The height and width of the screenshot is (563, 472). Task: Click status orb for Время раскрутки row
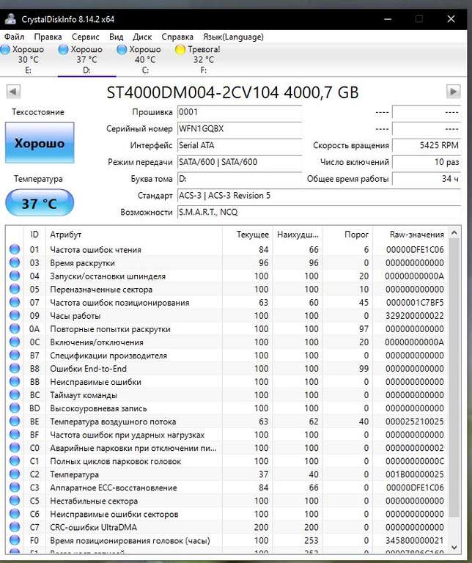coord(15,262)
